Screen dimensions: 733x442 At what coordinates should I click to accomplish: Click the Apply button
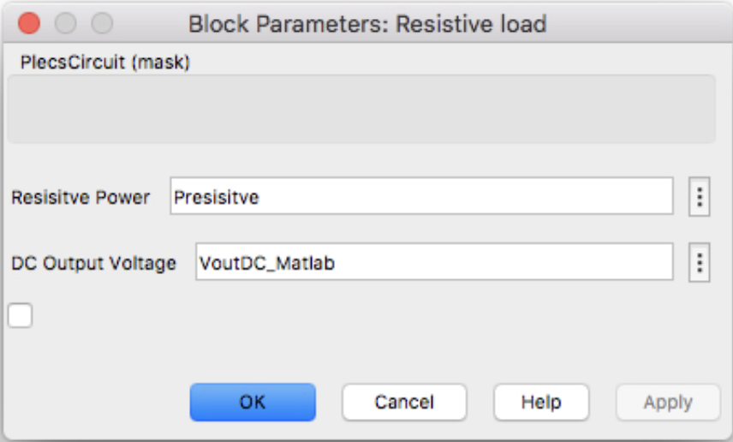coord(668,402)
